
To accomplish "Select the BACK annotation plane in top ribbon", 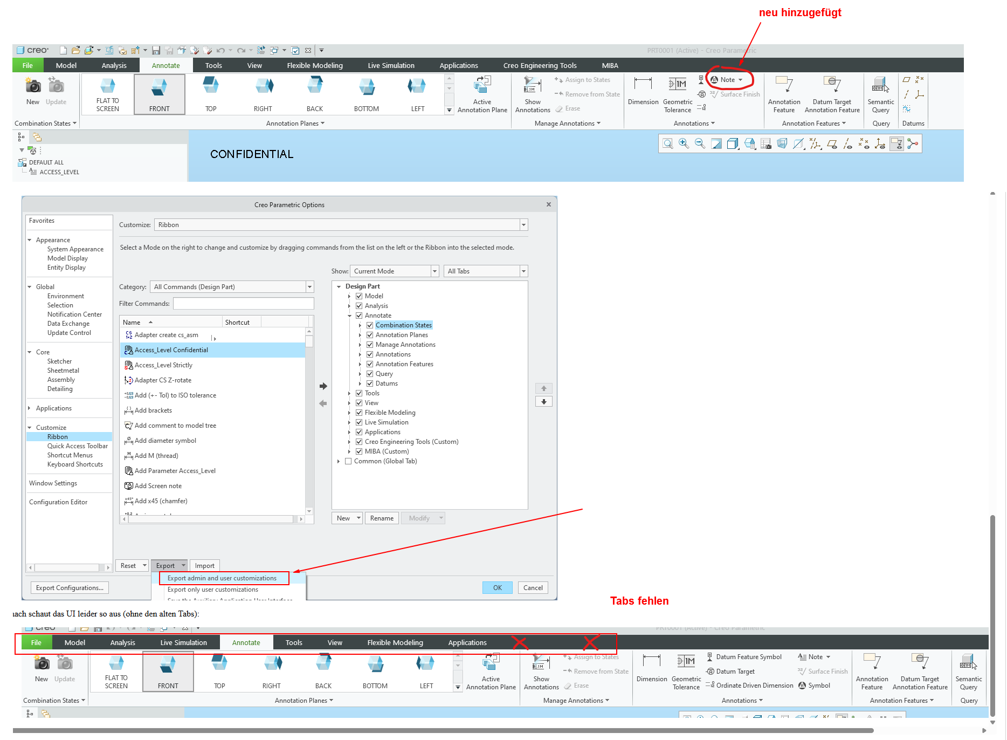I will (315, 94).
